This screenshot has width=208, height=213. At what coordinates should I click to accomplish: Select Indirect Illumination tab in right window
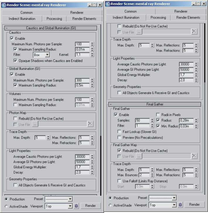pos(126,18)
